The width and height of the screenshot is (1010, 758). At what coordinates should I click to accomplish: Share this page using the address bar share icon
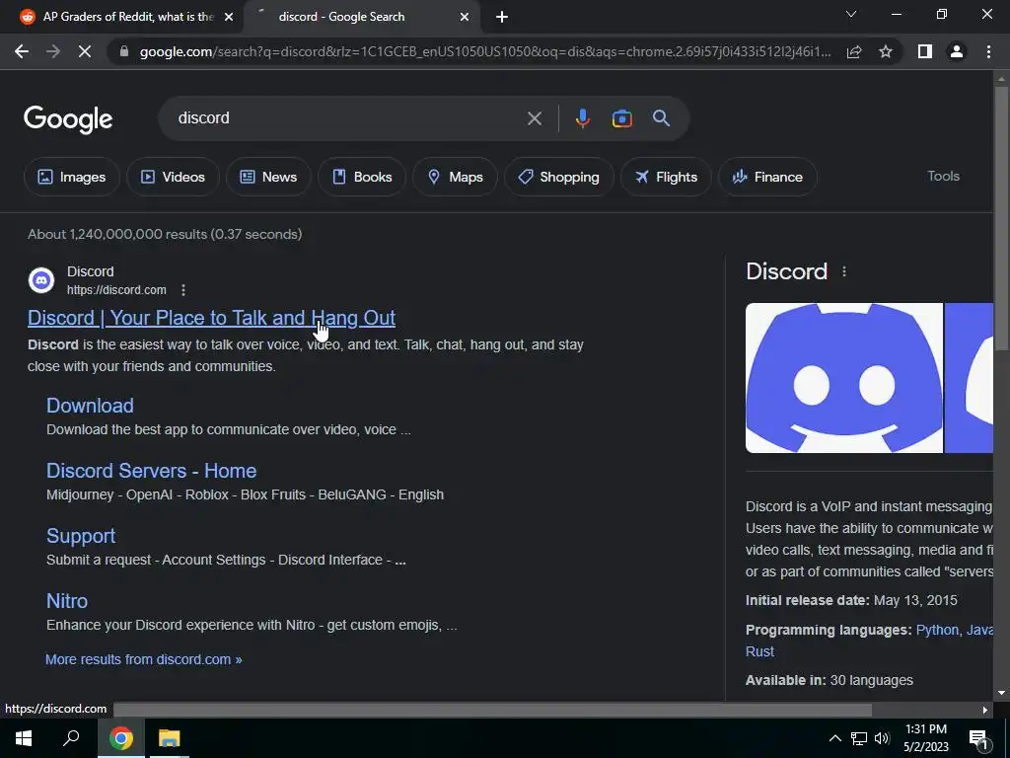pyautogui.click(x=854, y=51)
